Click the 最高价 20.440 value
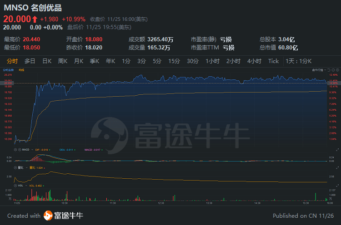 [x=31, y=39]
